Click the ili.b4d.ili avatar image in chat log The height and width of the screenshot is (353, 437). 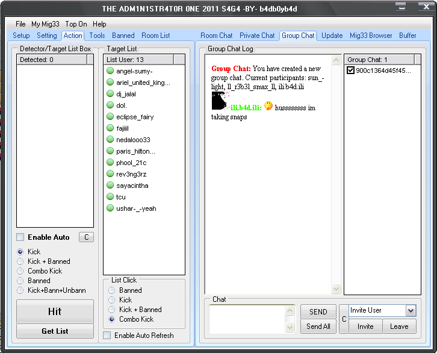[x=220, y=101]
